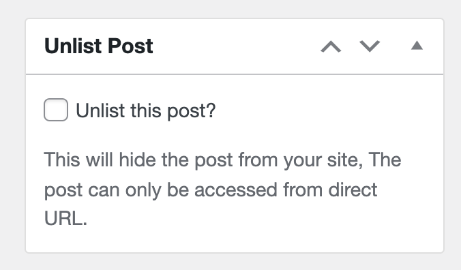Click the Unlist Post panel title
461x270 pixels.
(x=98, y=46)
